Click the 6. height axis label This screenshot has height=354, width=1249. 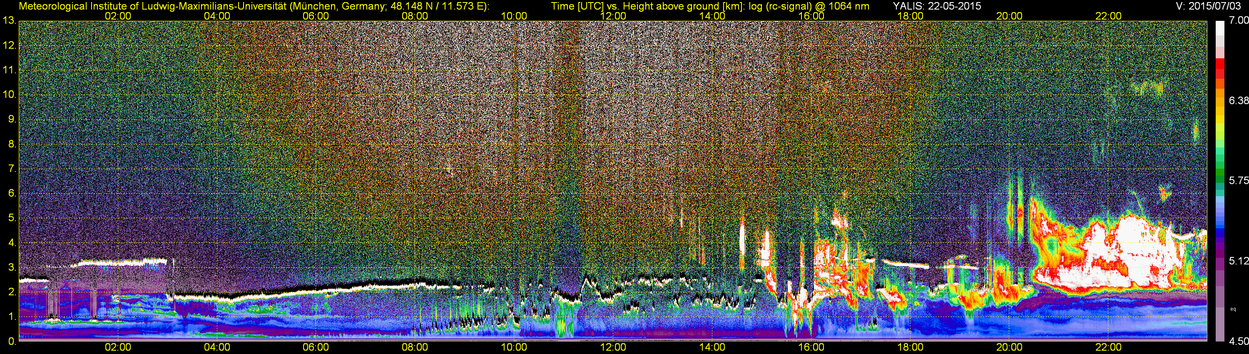[12, 194]
